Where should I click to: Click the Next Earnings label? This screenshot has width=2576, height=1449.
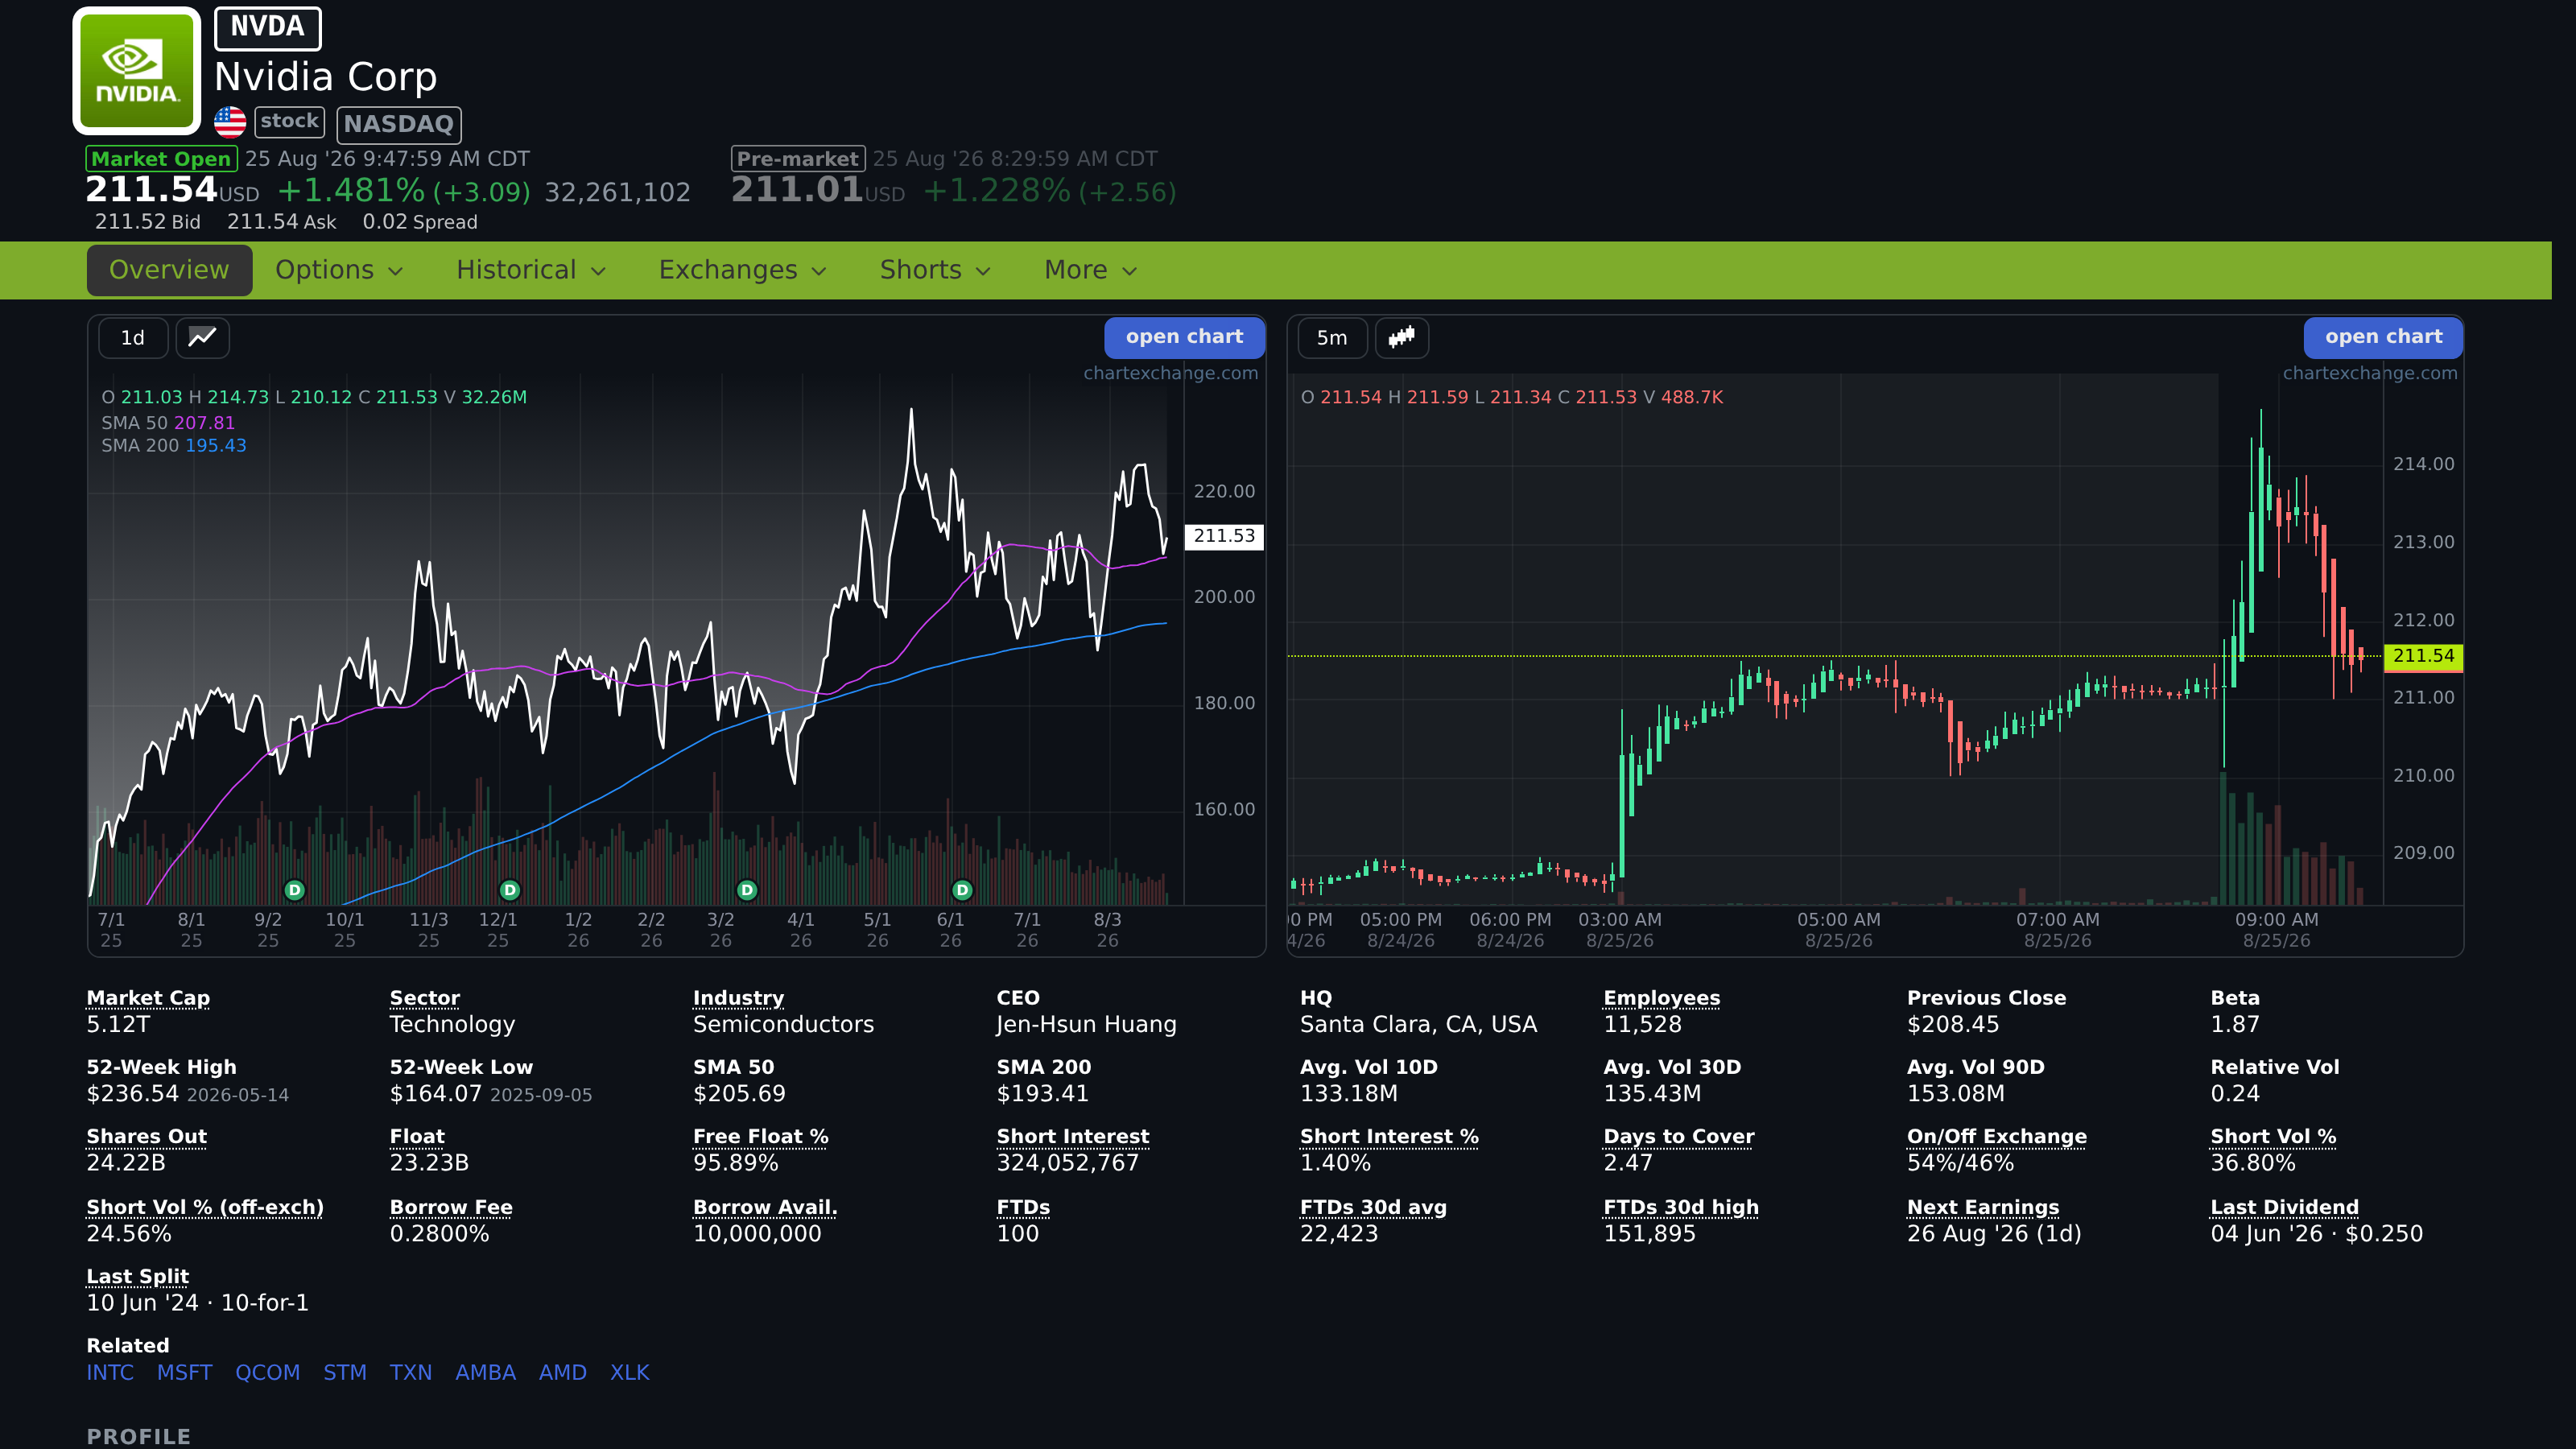(1983, 1207)
